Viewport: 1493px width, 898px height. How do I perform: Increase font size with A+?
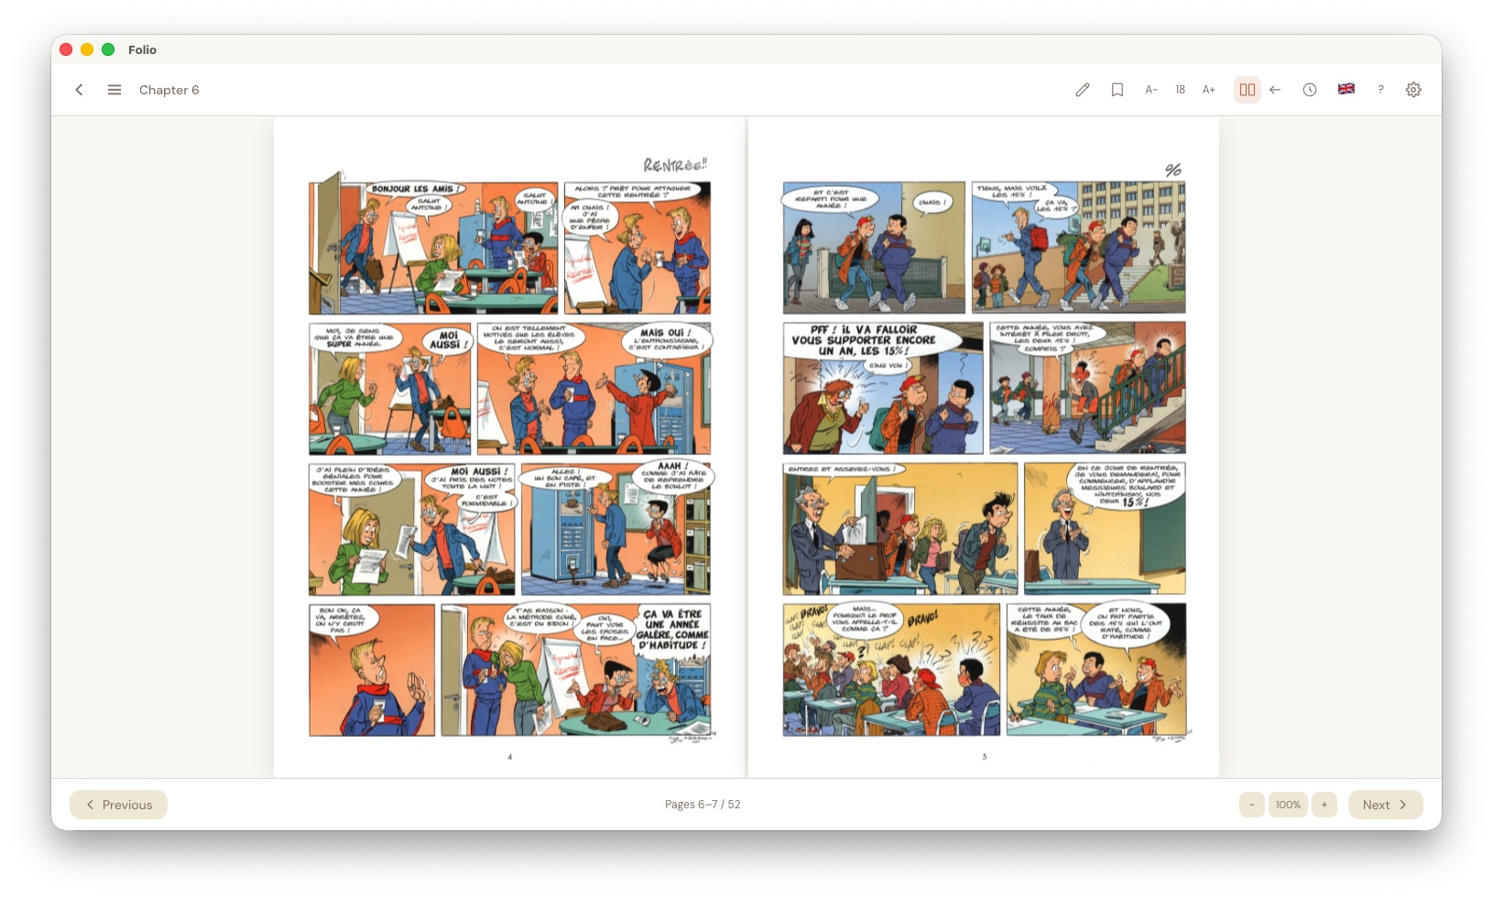1209,90
